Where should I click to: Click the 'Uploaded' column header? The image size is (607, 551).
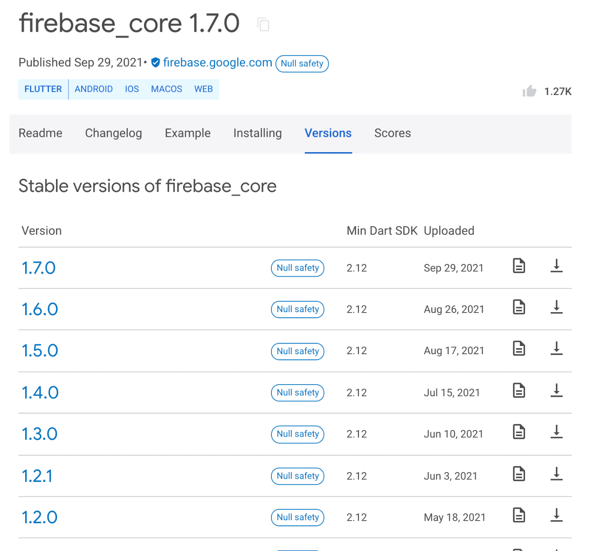(449, 231)
